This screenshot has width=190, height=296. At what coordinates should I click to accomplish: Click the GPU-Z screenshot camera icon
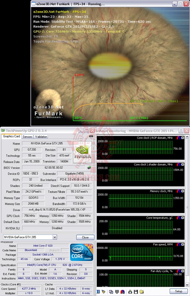click(x=91, y=136)
